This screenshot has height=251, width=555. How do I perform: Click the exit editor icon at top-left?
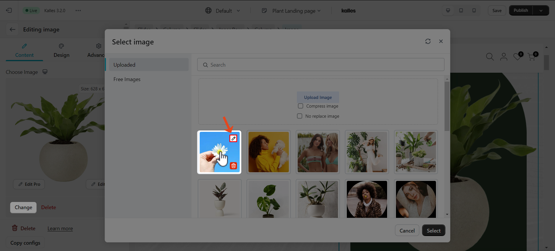[9, 10]
